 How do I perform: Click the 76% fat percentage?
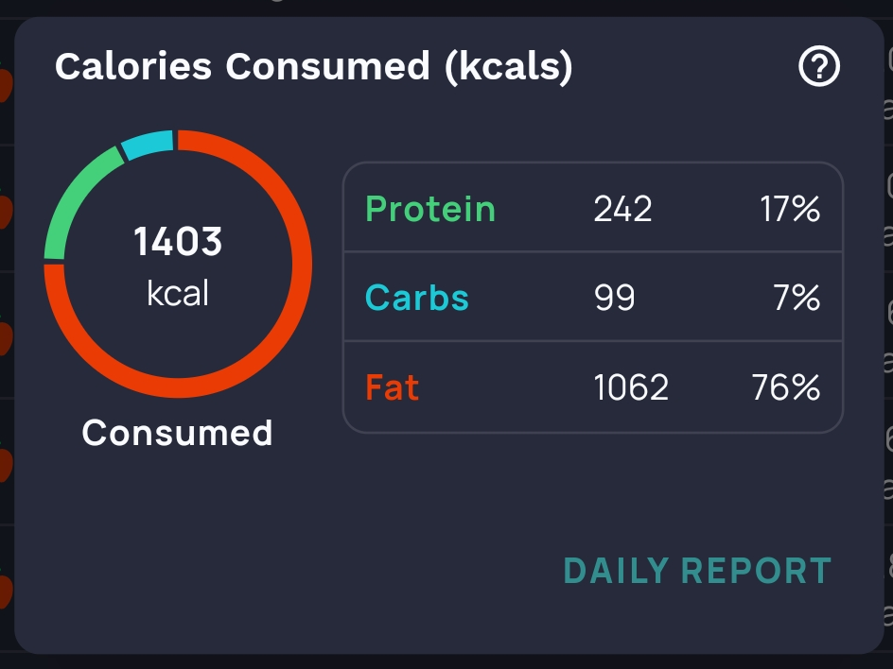(x=785, y=387)
